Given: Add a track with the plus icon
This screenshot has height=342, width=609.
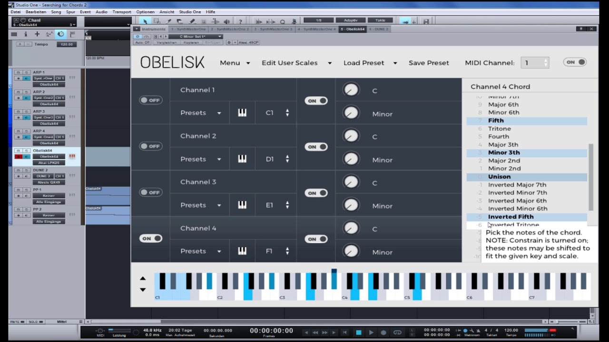Looking at the screenshot, I should (37, 34).
